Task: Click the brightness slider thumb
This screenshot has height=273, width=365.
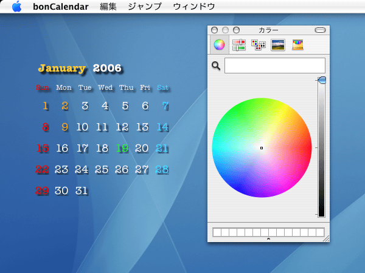Action: [x=322, y=80]
